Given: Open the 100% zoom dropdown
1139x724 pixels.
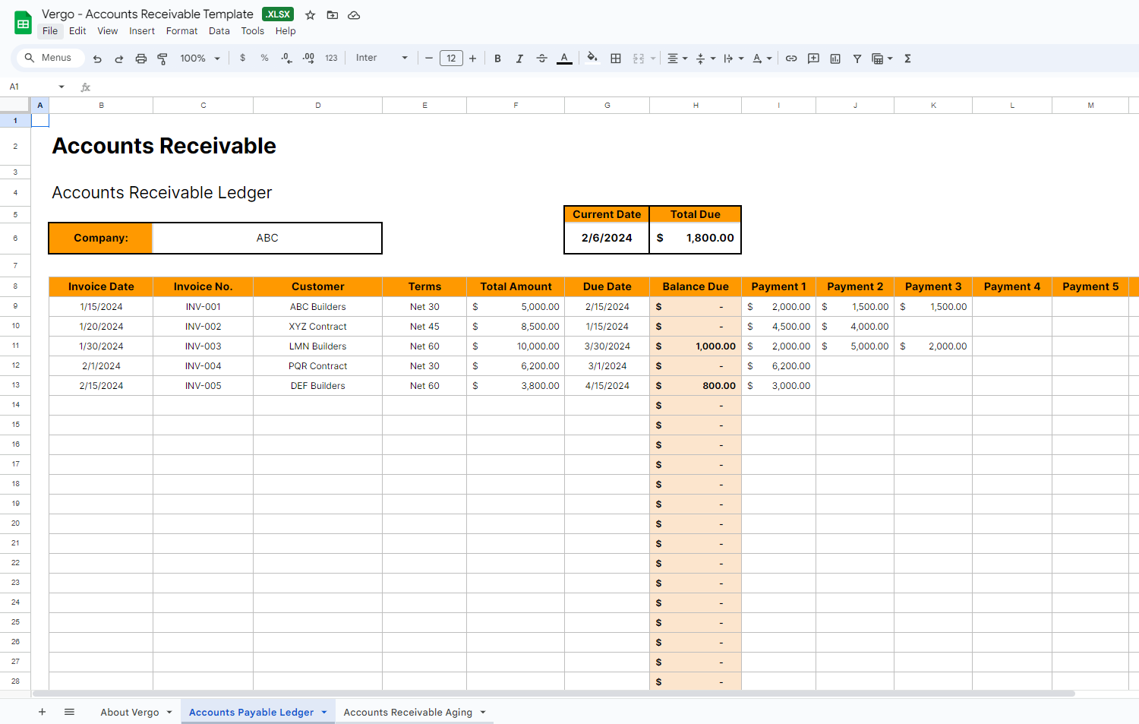Looking at the screenshot, I should pos(200,58).
